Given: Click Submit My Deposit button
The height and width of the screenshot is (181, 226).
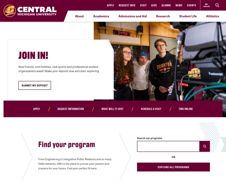Looking at the screenshot, I should [x=35, y=85].
